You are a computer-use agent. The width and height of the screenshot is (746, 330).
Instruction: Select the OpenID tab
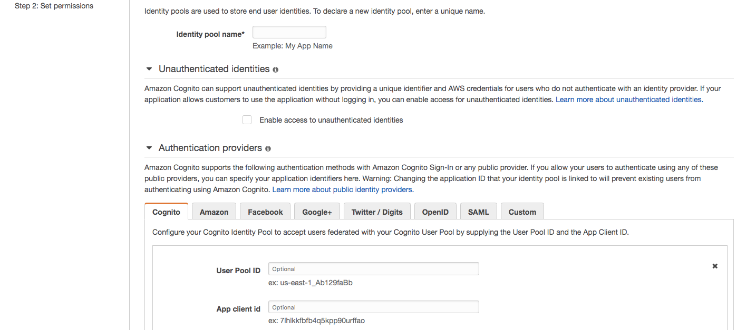[435, 212]
